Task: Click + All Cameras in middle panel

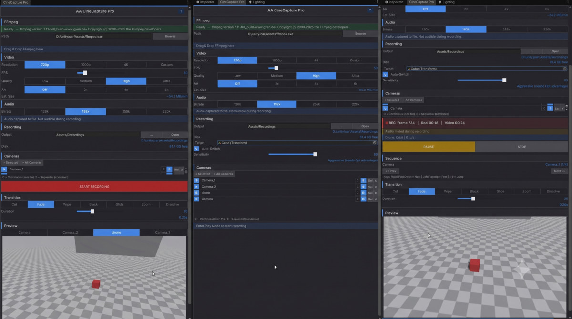Action: tap(223, 174)
